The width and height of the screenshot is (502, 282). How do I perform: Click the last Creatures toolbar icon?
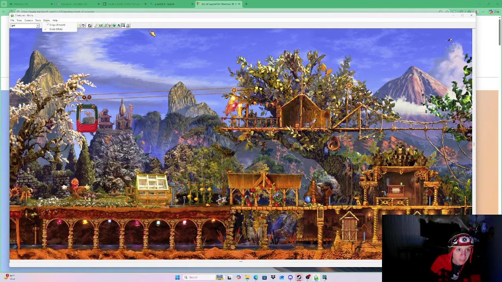pos(128,25)
